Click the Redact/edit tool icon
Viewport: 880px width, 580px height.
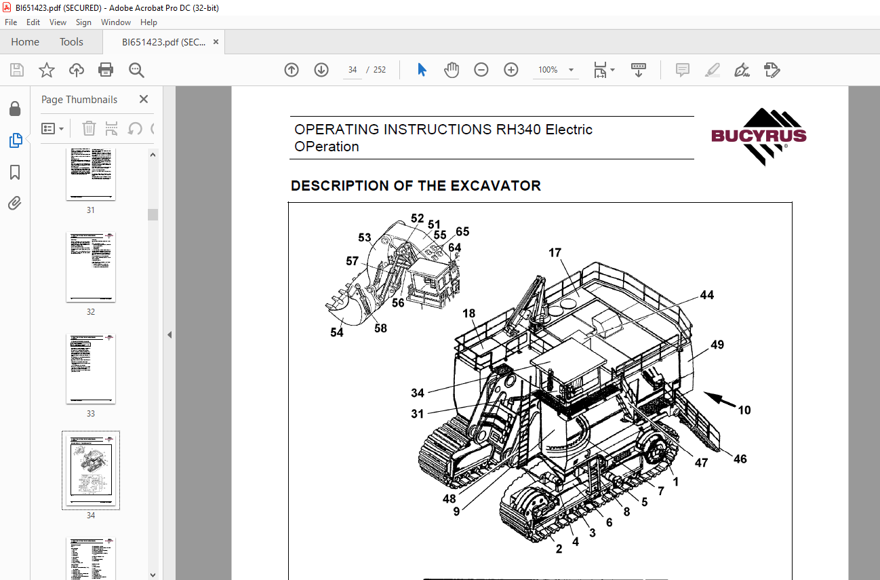(772, 70)
